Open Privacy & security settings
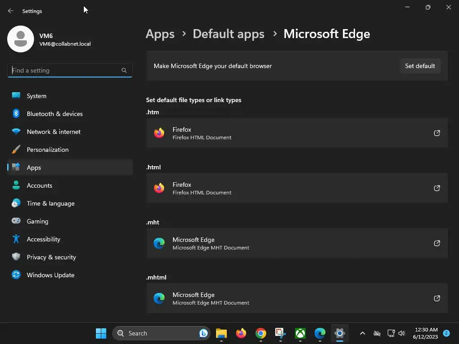The image size is (459, 344). pos(70,257)
